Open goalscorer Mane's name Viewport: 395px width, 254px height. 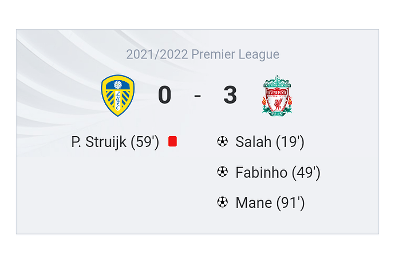[254, 203]
